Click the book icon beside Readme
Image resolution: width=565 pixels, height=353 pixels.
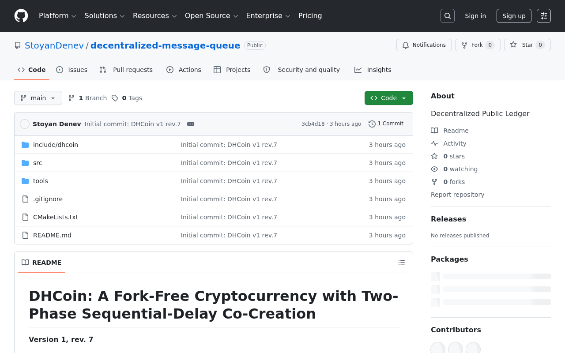coord(434,131)
